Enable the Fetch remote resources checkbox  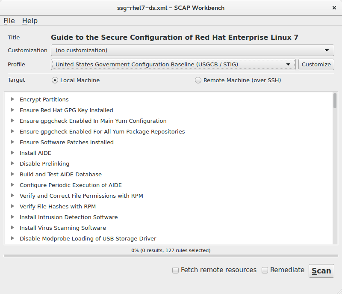pyautogui.click(x=175, y=270)
